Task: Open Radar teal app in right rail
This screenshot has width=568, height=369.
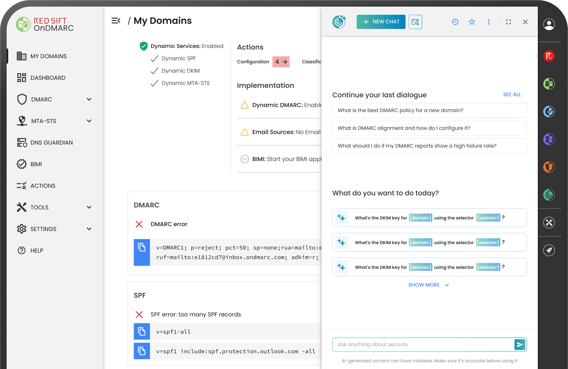Action: pos(549,195)
